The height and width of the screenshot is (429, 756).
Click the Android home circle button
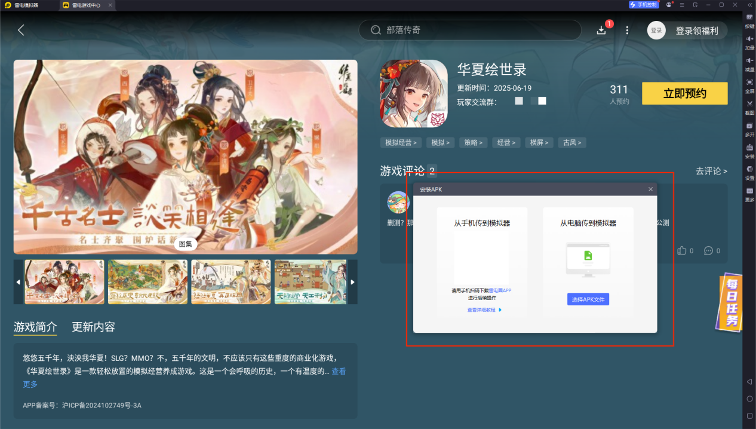tap(749, 399)
